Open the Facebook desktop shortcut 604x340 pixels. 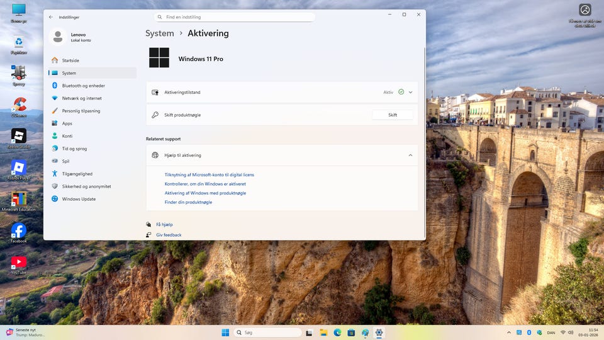point(19,231)
